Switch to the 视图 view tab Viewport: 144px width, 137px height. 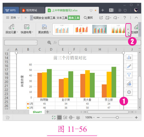(36, 18)
